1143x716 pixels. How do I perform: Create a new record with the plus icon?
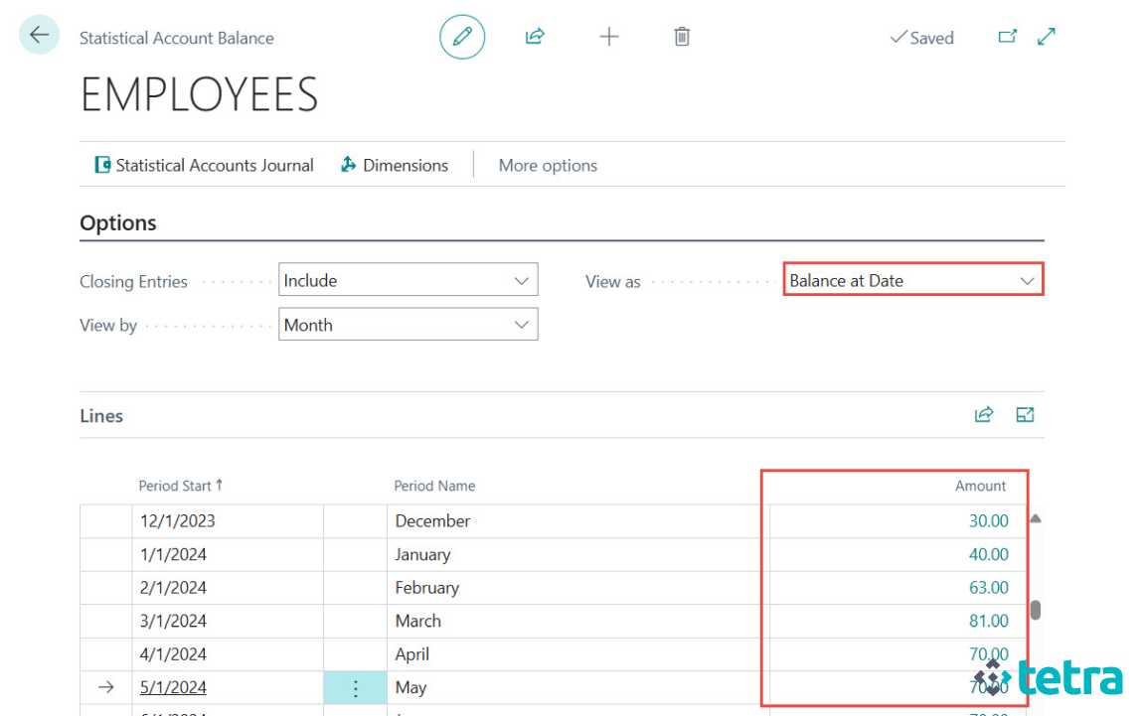coord(608,36)
